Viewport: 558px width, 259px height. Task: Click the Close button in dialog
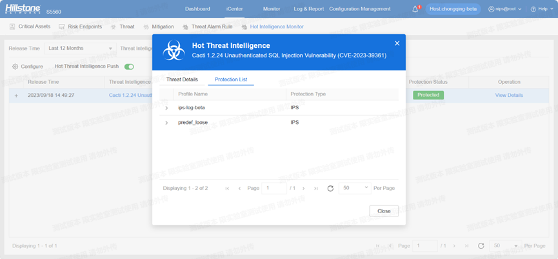click(x=384, y=211)
